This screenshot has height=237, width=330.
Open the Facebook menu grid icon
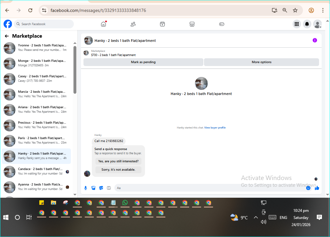297,24
